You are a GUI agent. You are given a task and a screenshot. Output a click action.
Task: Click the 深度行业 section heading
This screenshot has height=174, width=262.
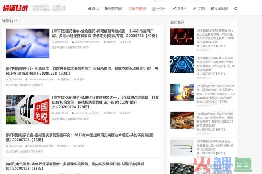tap(9, 20)
